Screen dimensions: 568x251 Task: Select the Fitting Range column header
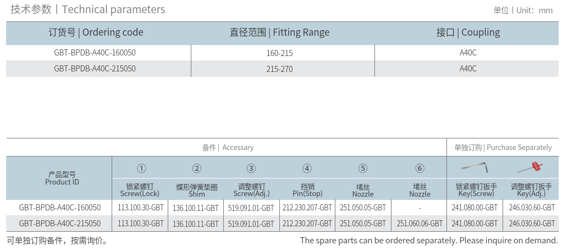click(279, 32)
